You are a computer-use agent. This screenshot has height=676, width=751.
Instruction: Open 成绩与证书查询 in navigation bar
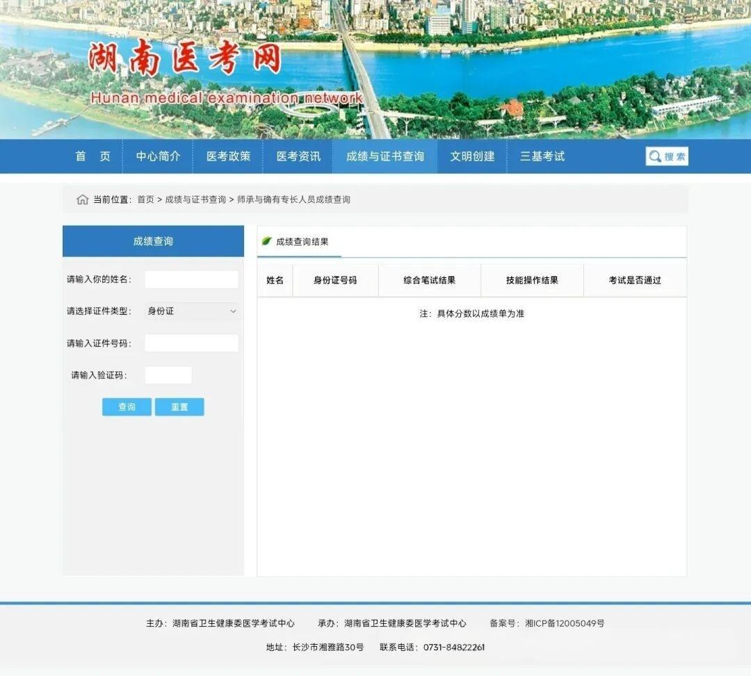(385, 156)
